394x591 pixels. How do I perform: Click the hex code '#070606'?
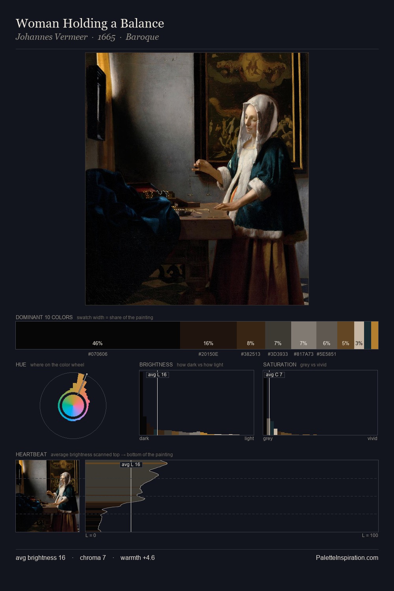[x=98, y=354]
